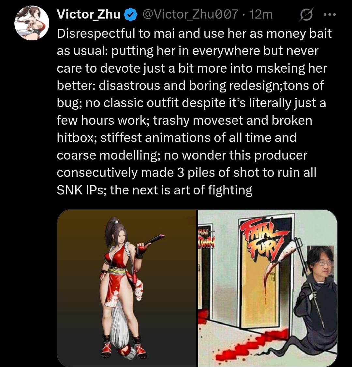The height and width of the screenshot is (367, 352).
Task: Click the "coarse modelling" text line
Action: click(182, 155)
